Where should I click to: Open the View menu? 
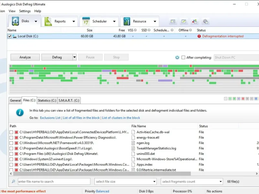point(12,11)
